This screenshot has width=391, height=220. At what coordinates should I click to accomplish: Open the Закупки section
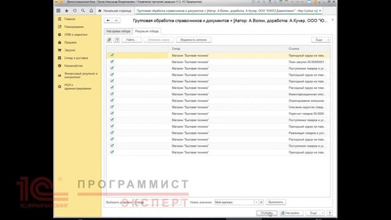pyautogui.click(x=70, y=50)
